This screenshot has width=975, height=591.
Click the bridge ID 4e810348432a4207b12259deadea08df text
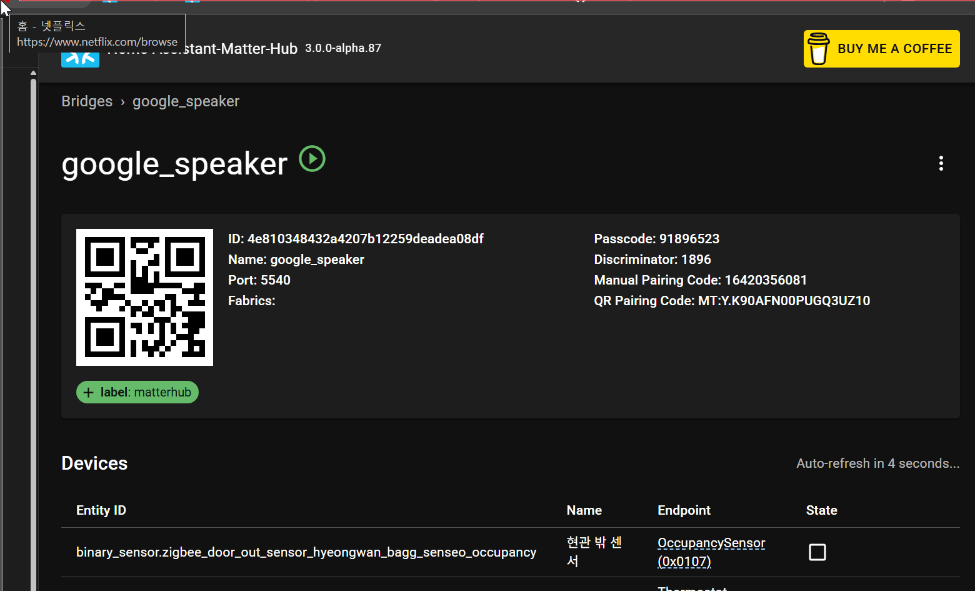click(356, 239)
